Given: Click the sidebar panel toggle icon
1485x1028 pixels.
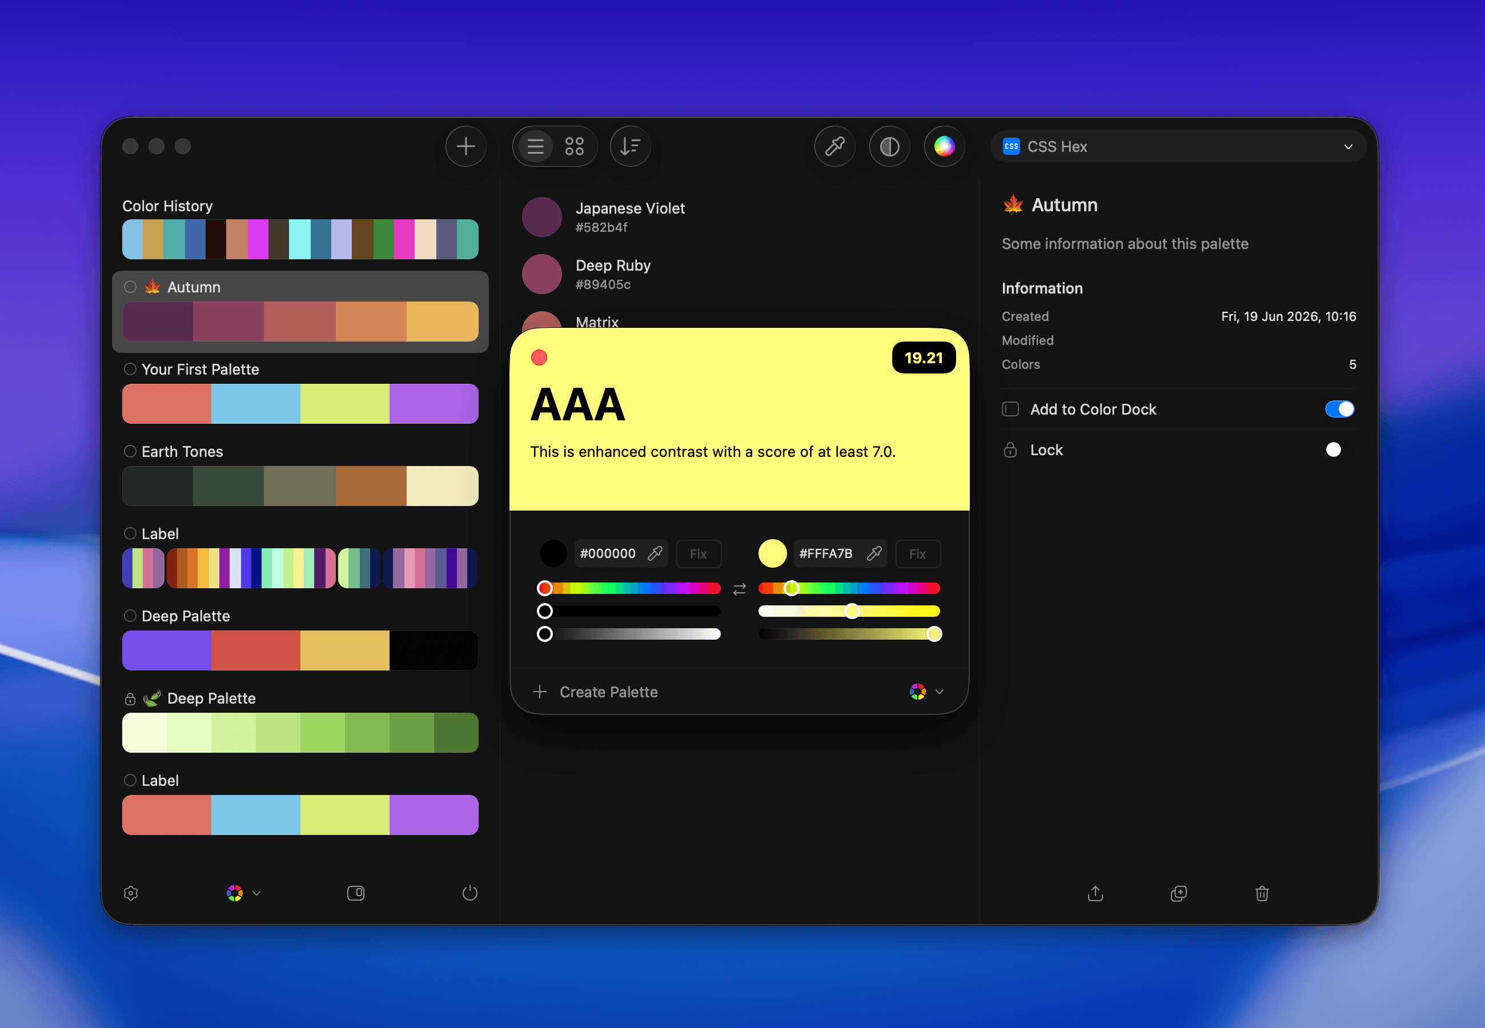Looking at the screenshot, I should (355, 893).
